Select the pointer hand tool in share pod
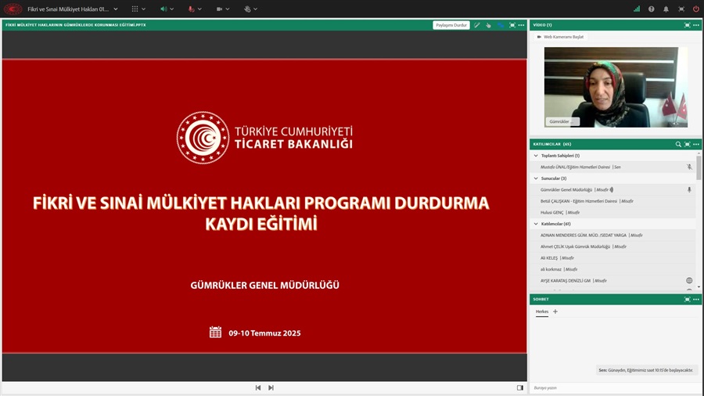This screenshot has width=704, height=396. [488, 25]
